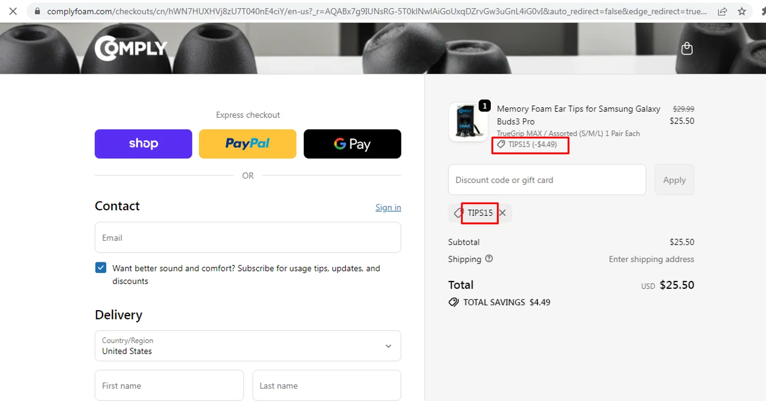Click the TOTAL SAVINGS $4.49 text

[507, 302]
